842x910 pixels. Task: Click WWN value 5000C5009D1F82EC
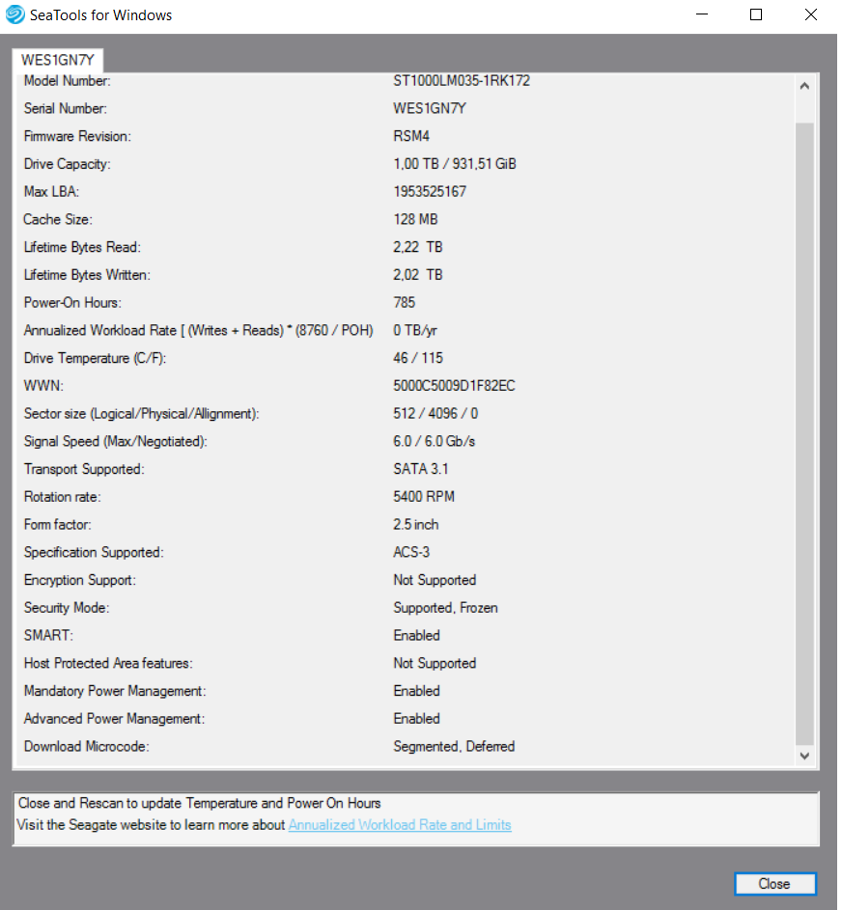pos(454,386)
